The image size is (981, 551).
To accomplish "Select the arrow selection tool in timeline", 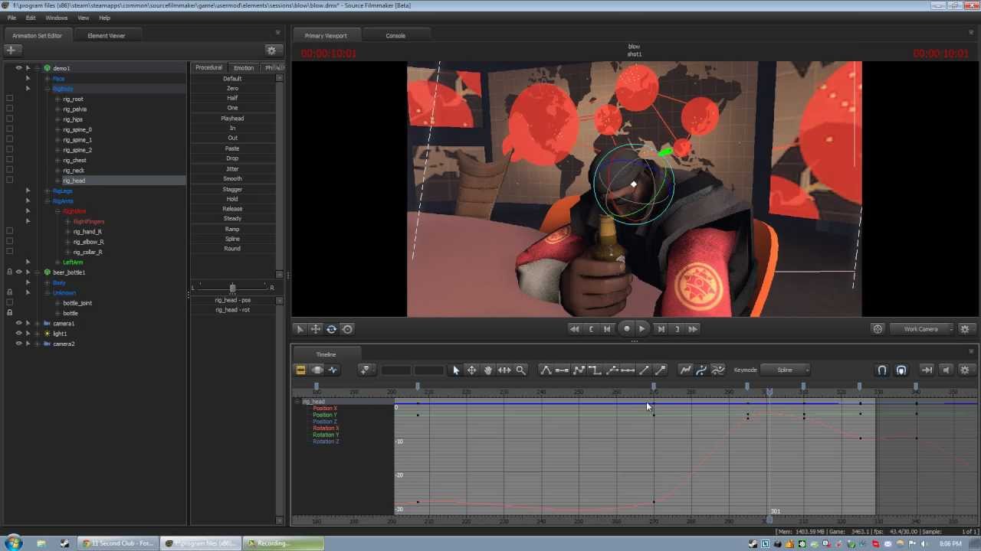I will pyautogui.click(x=456, y=370).
